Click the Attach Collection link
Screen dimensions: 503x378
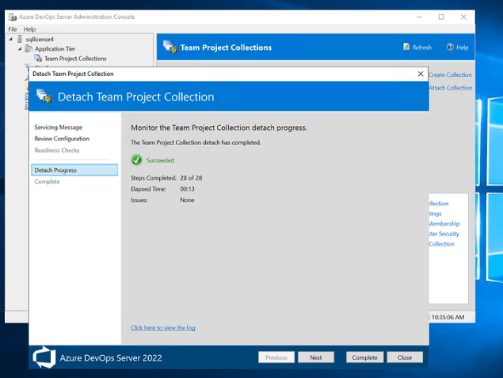tap(451, 88)
